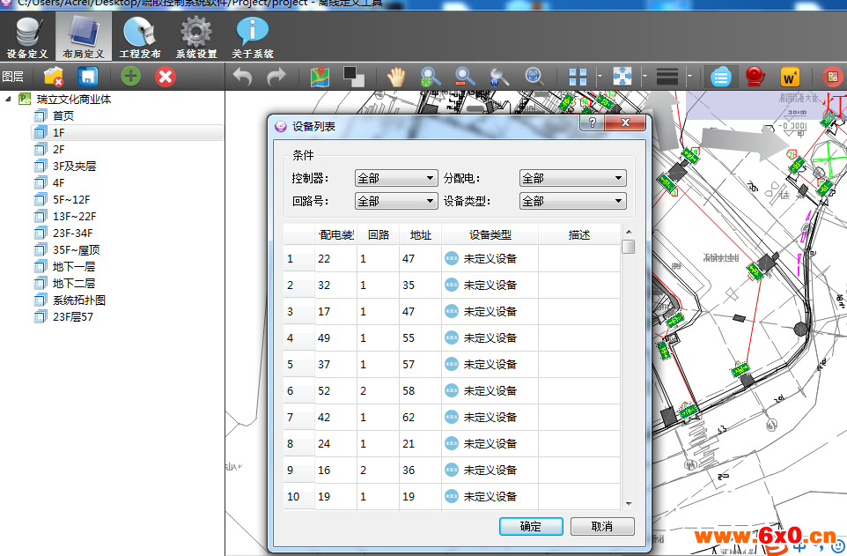Click the four-squares grid arrangement icon
The image size is (847, 556).
(578, 77)
